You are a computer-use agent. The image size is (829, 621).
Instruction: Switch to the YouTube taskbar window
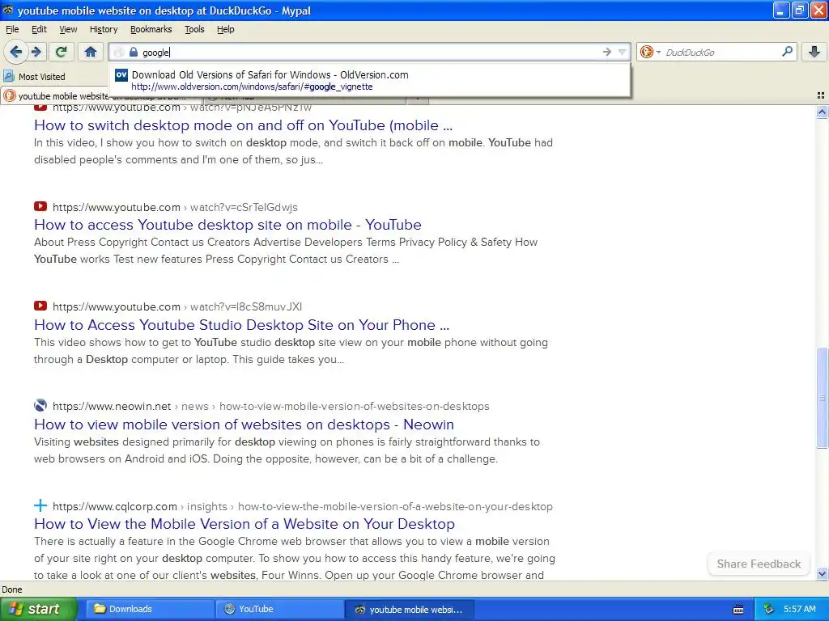click(x=279, y=609)
